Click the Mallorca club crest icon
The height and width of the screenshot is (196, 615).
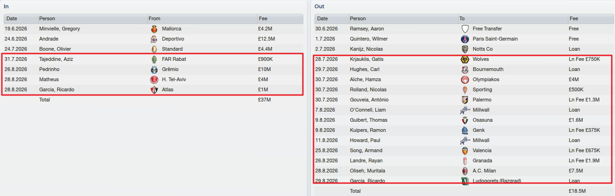154,29
